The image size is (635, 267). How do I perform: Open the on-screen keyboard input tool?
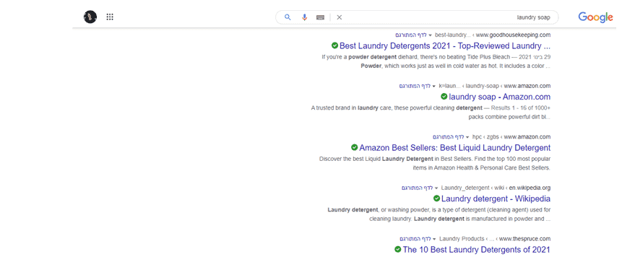(x=320, y=17)
